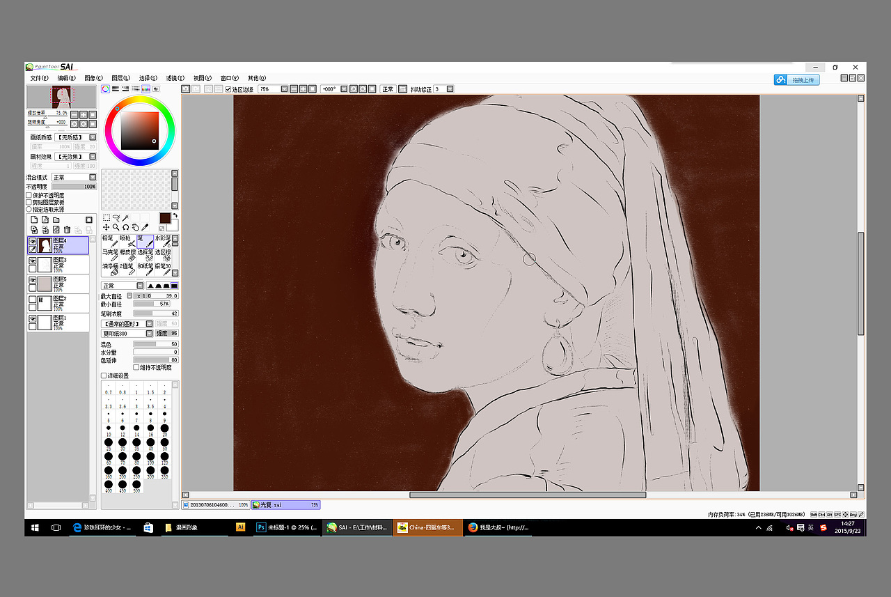Open the 75% zoom level dropdown
Viewport: 891px width, 597px height.
tap(273, 89)
